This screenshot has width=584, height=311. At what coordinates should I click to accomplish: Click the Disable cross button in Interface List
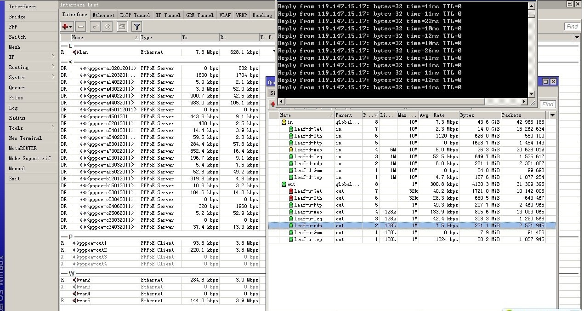tap(108, 27)
